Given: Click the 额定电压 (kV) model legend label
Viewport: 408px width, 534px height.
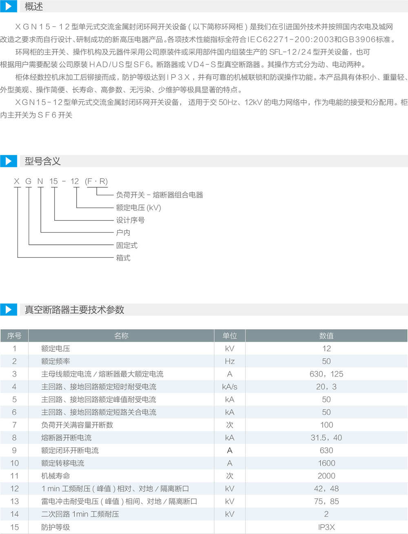Looking at the screenshot, I should pyautogui.click(x=138, y=208).
